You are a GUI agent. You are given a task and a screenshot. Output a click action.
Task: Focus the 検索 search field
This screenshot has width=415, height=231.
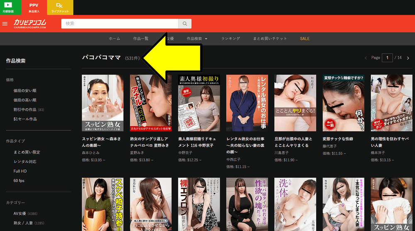(x=120, y=24)
